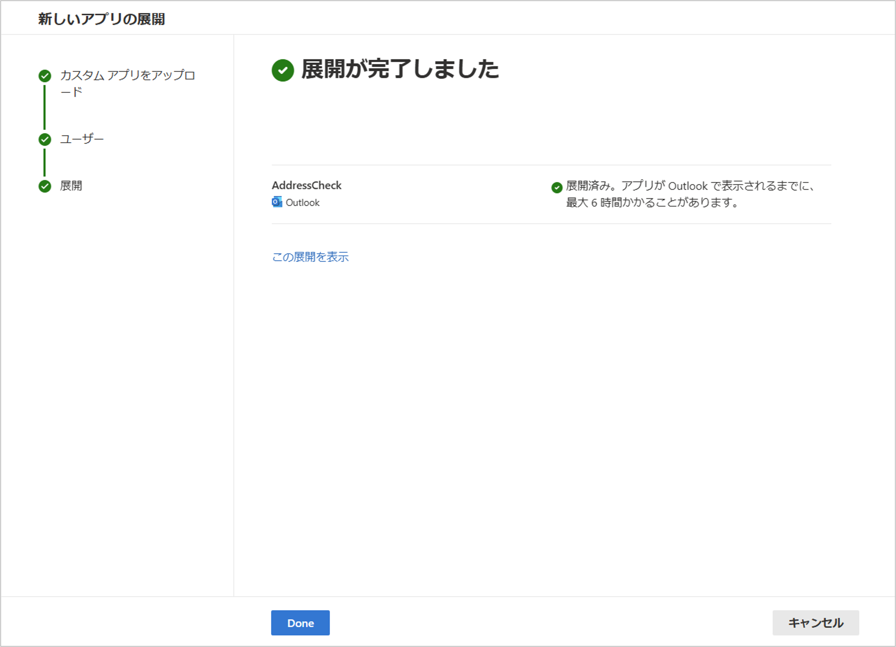The width and height of the screenshot is (896, 647).
Task: Select the ユーザー step label
Action: point(82,139)
